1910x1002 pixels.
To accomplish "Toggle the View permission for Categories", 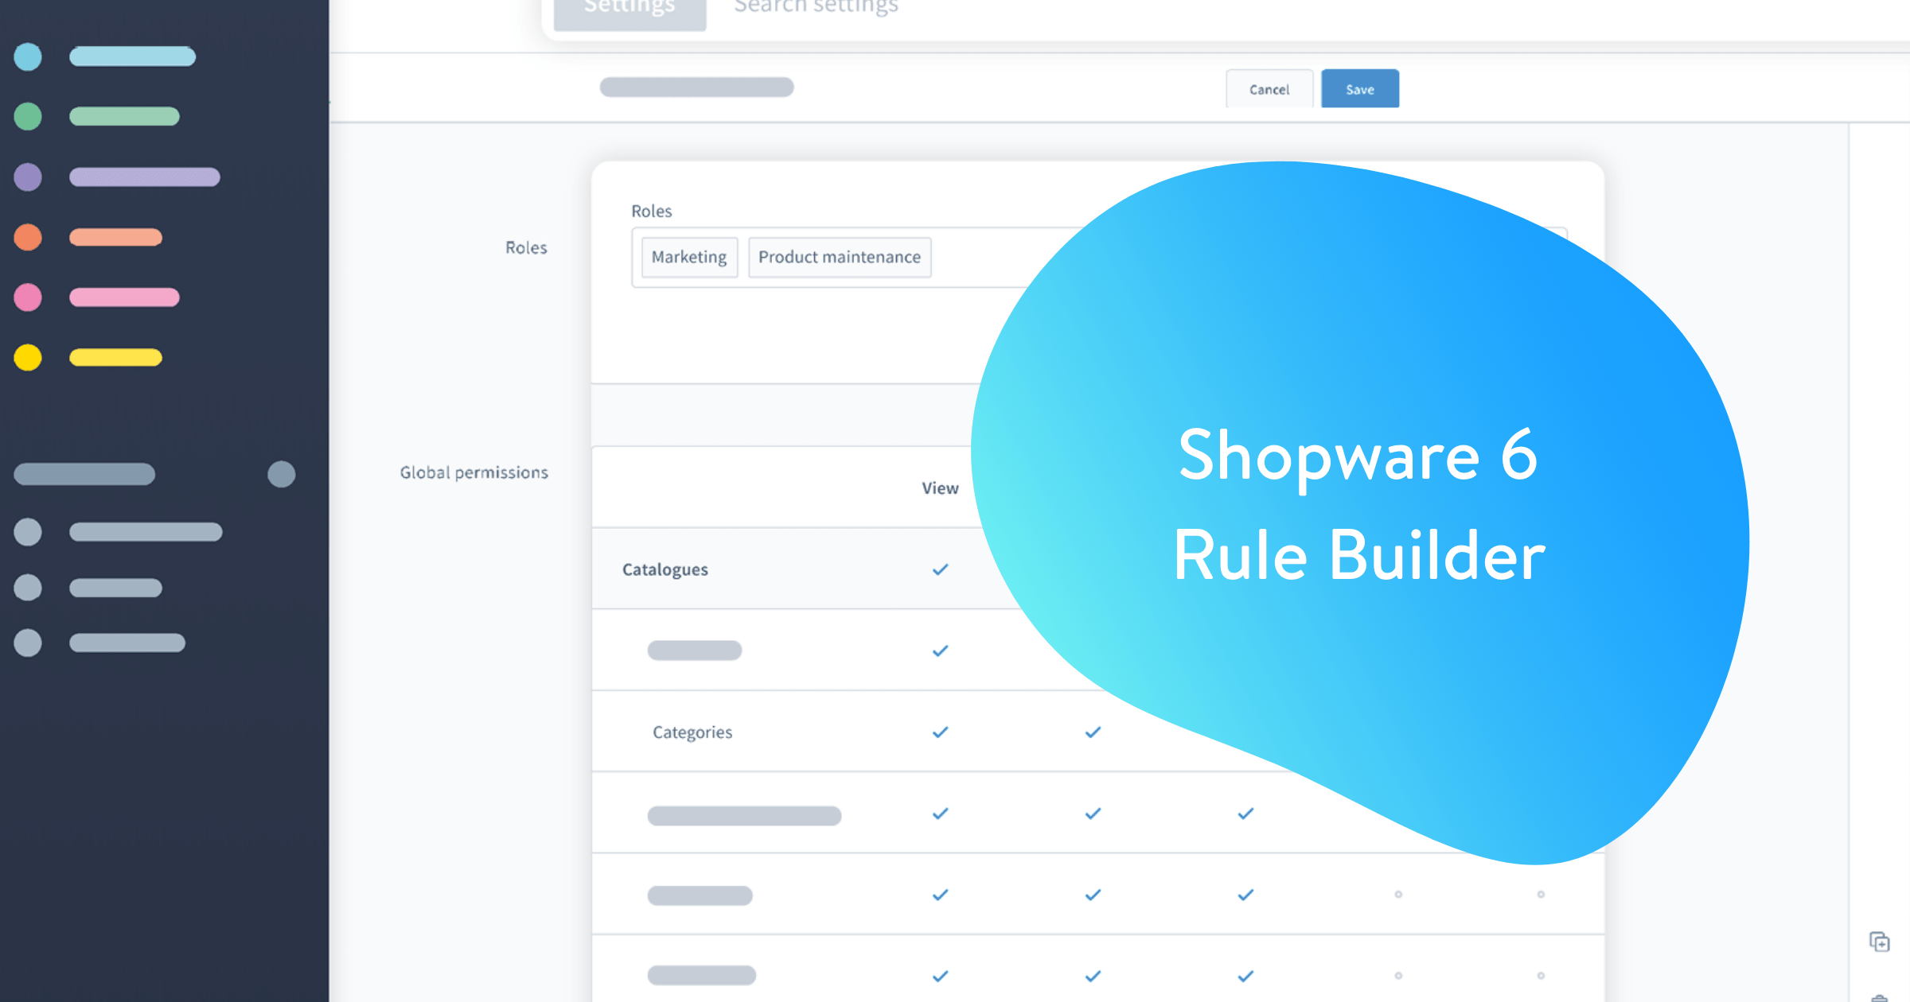I will pyautogui.click(x=940, y=732).
